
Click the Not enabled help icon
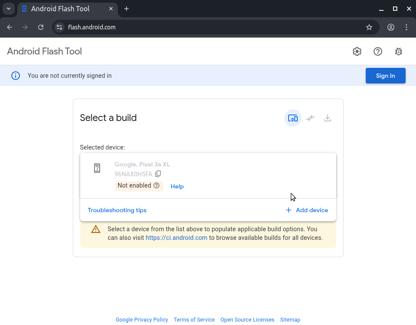coord(156,185)
